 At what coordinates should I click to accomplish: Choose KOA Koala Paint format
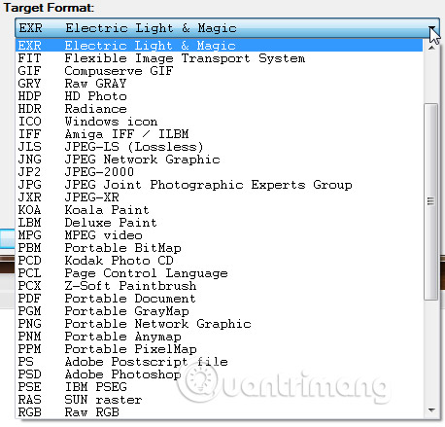[x=220, y=210]
